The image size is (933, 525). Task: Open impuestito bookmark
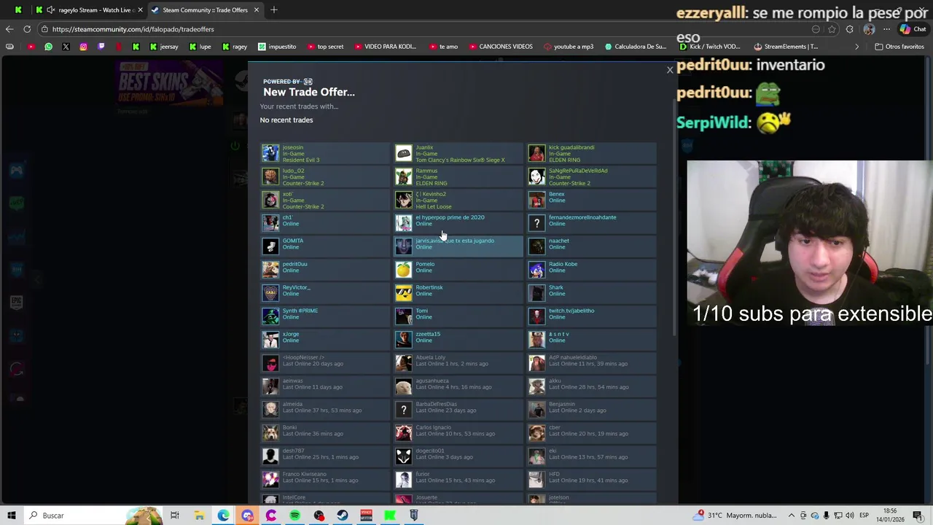pos(276,47)
